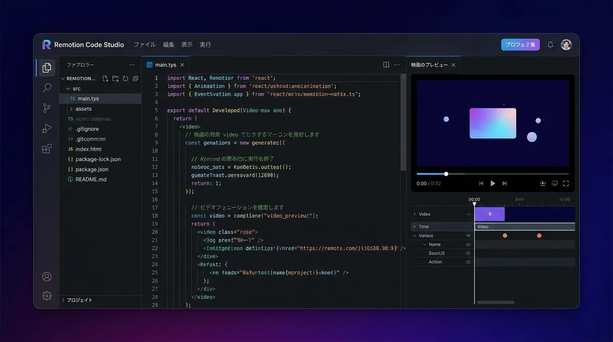Open the Extensions sidebar panel
This screenshot has width=613, height=342.
(46, 149)
